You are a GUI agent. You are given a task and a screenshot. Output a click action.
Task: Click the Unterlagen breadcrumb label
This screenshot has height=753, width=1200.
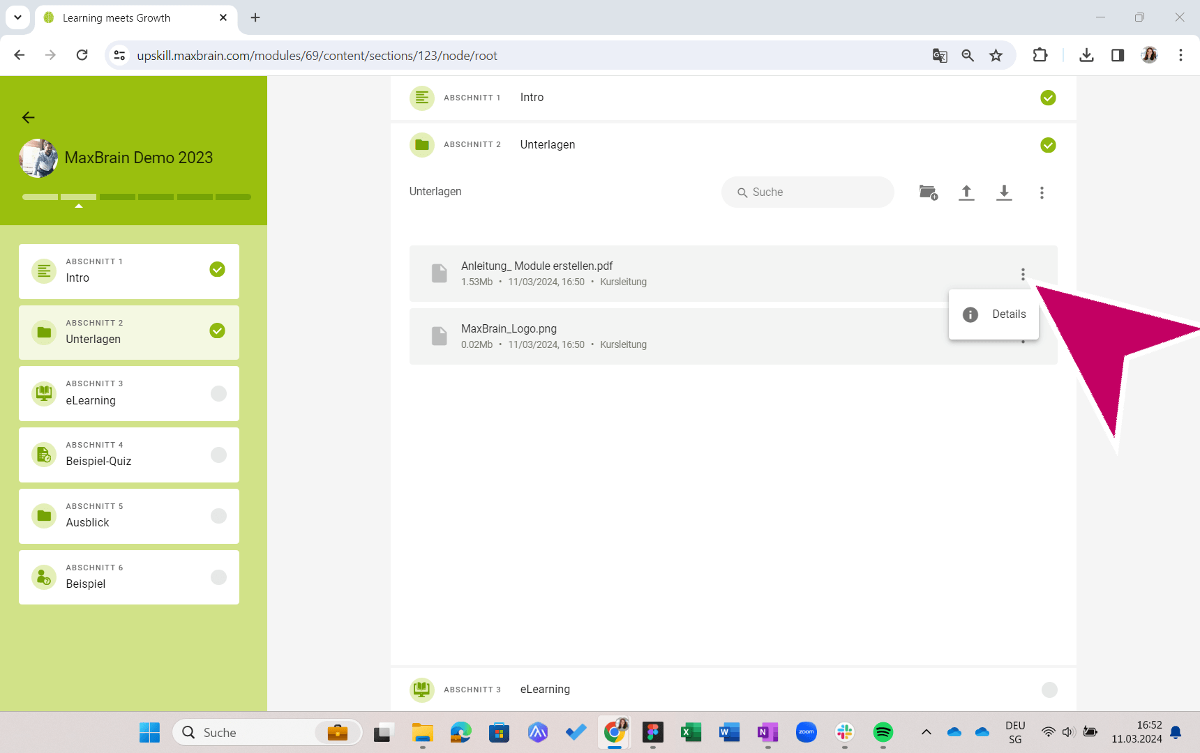(435, 191)
